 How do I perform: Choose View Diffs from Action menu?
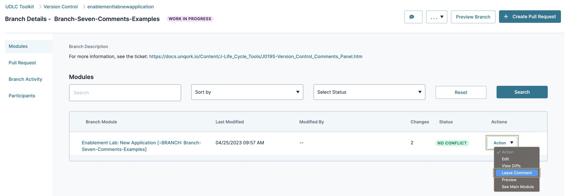click(x=516, y=166)
